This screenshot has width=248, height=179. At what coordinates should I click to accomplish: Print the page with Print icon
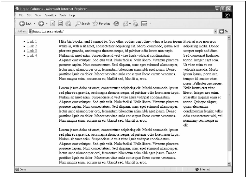point(135,24)
